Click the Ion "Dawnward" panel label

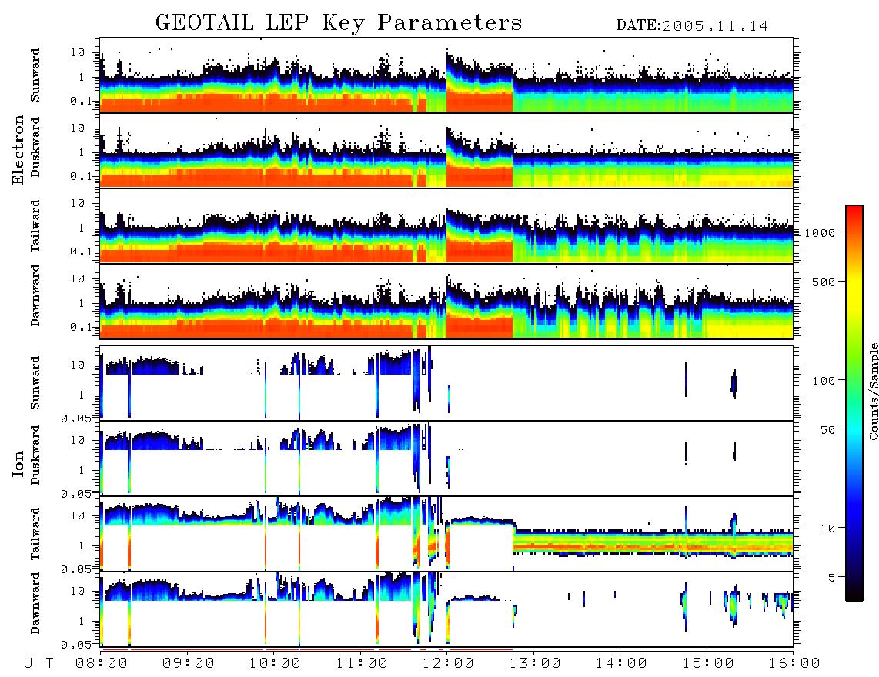click(x=35, y=603)
